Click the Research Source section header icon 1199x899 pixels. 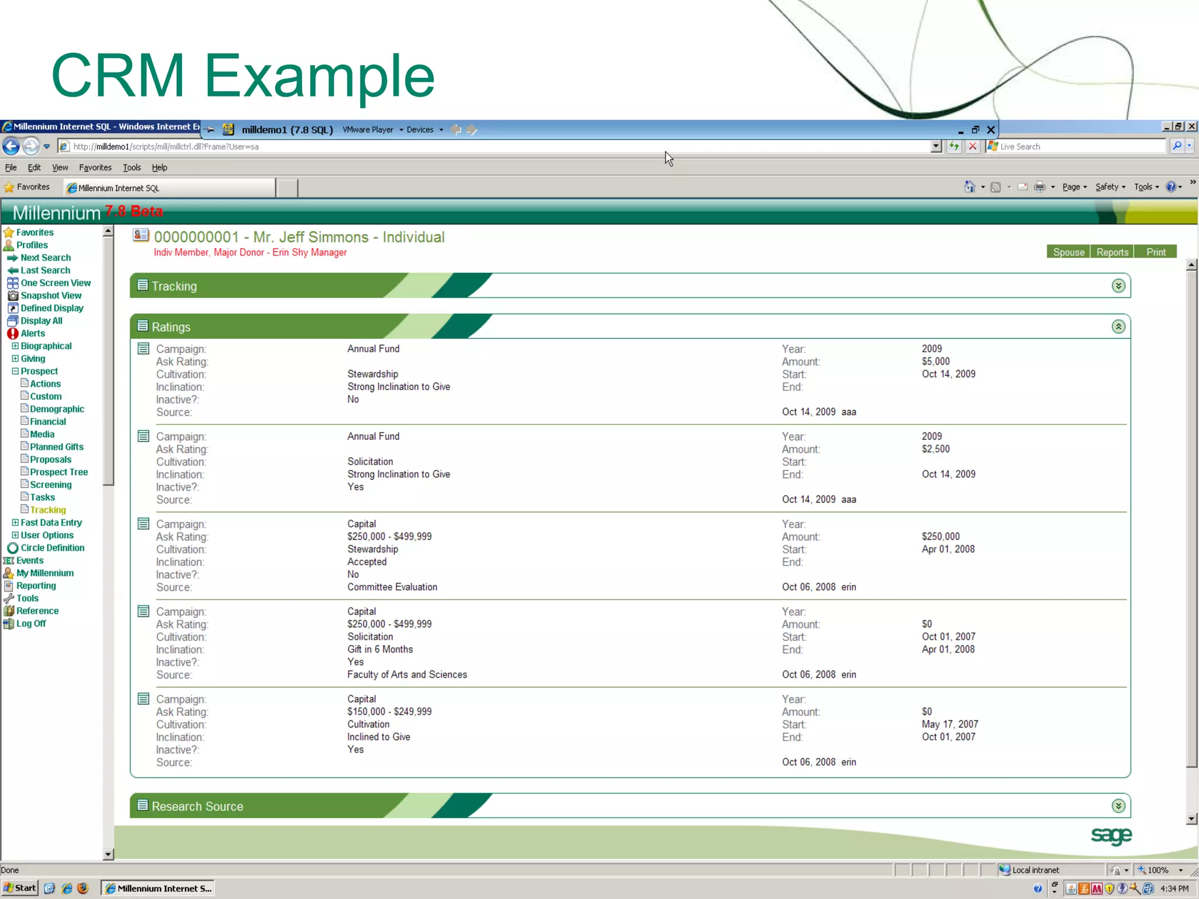click(x=142, y=805)
